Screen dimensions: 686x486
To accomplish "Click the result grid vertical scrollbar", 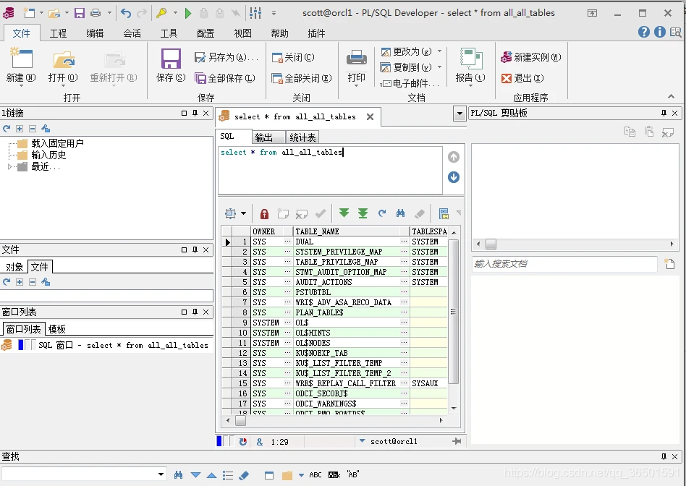I will point(454,311).
